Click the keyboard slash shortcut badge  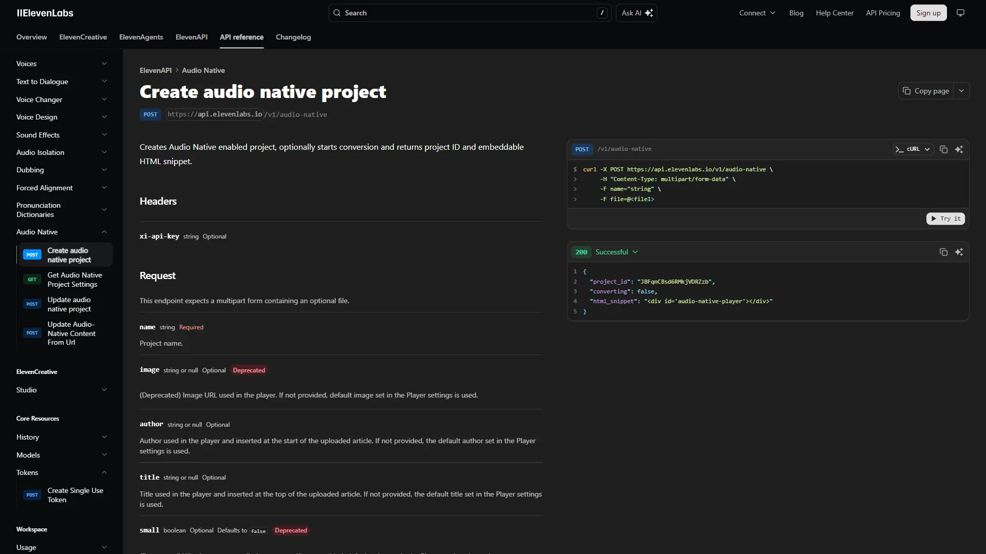[602, 13]
